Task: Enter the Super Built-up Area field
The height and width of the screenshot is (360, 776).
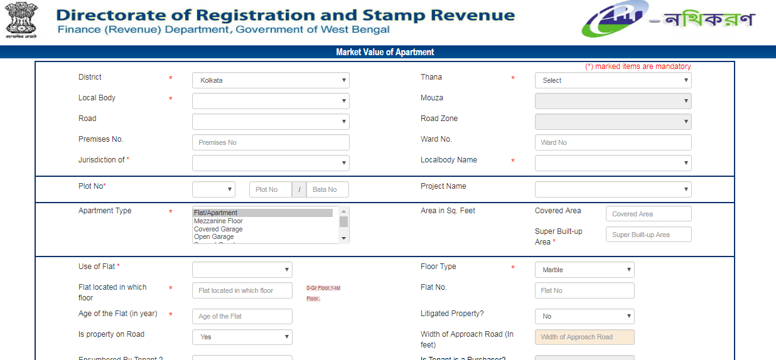Action: [x=649, y=235]
